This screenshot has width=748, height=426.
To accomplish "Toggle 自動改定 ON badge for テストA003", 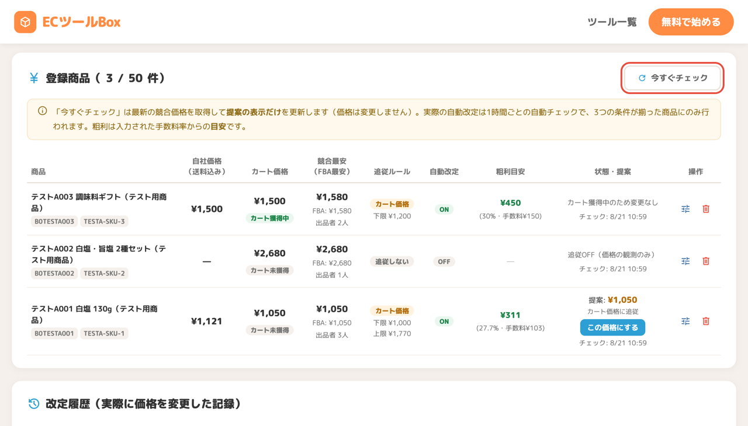I will (444, 209).
